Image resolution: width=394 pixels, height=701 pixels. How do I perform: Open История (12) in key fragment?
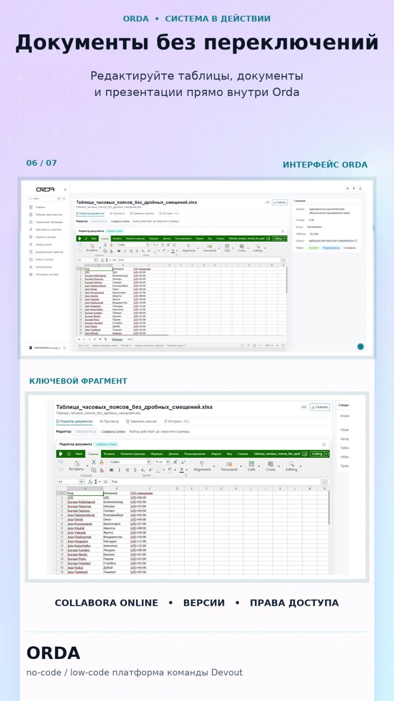point(176,421)
